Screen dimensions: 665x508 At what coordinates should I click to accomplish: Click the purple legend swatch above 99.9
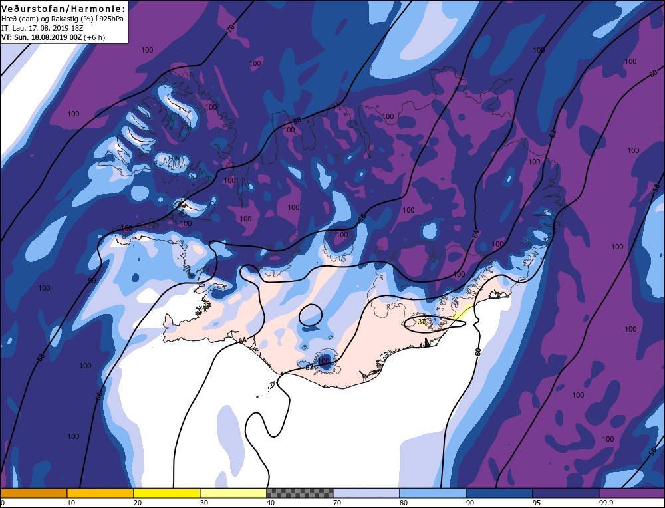632,493
